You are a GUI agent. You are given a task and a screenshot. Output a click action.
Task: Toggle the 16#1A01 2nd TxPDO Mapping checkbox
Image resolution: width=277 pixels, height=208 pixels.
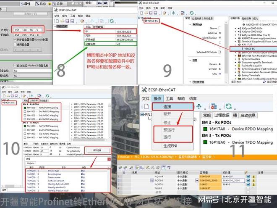pos(25,130)
